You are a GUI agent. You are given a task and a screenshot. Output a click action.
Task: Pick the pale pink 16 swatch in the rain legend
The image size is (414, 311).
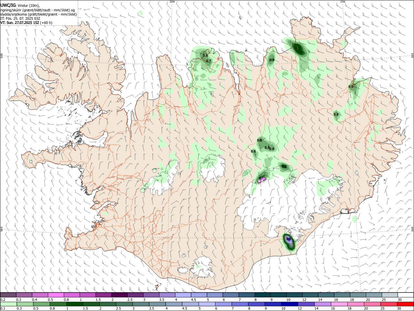coord(339,304)
